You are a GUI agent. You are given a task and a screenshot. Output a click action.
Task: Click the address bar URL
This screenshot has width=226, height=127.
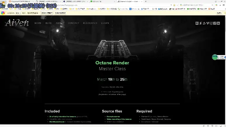pyautogui.click(x=67, y=5)
